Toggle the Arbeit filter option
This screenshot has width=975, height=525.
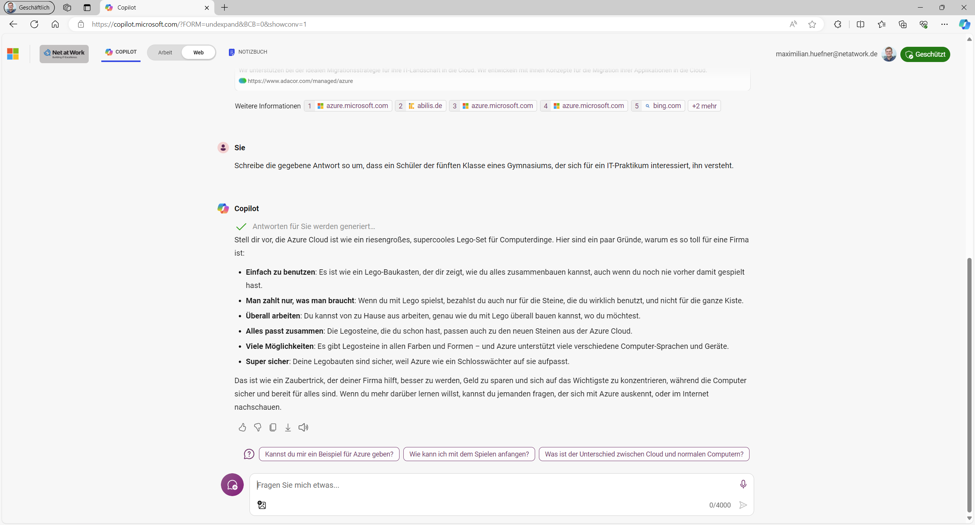pyautogui.click(x=165, y=52)
